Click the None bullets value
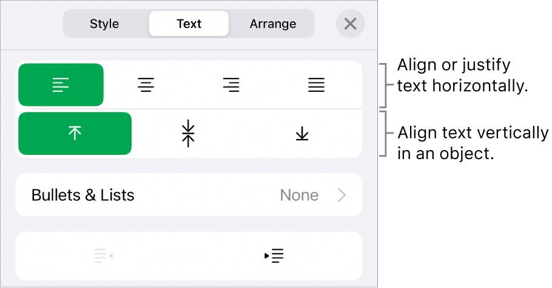552x288 pixels. 299,195
